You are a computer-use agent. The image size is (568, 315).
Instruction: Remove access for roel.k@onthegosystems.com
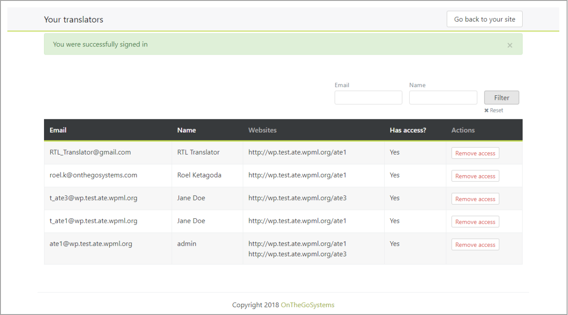(475, 176)
